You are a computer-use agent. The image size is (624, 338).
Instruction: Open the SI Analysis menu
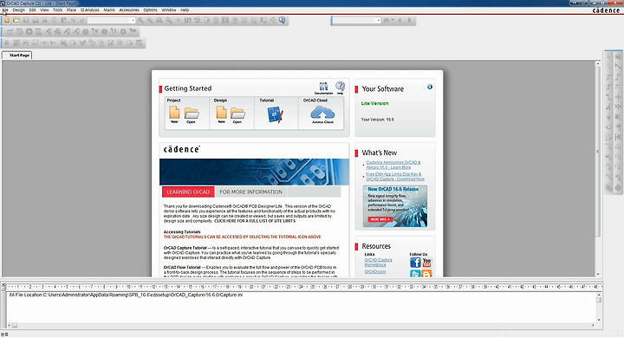90,10
